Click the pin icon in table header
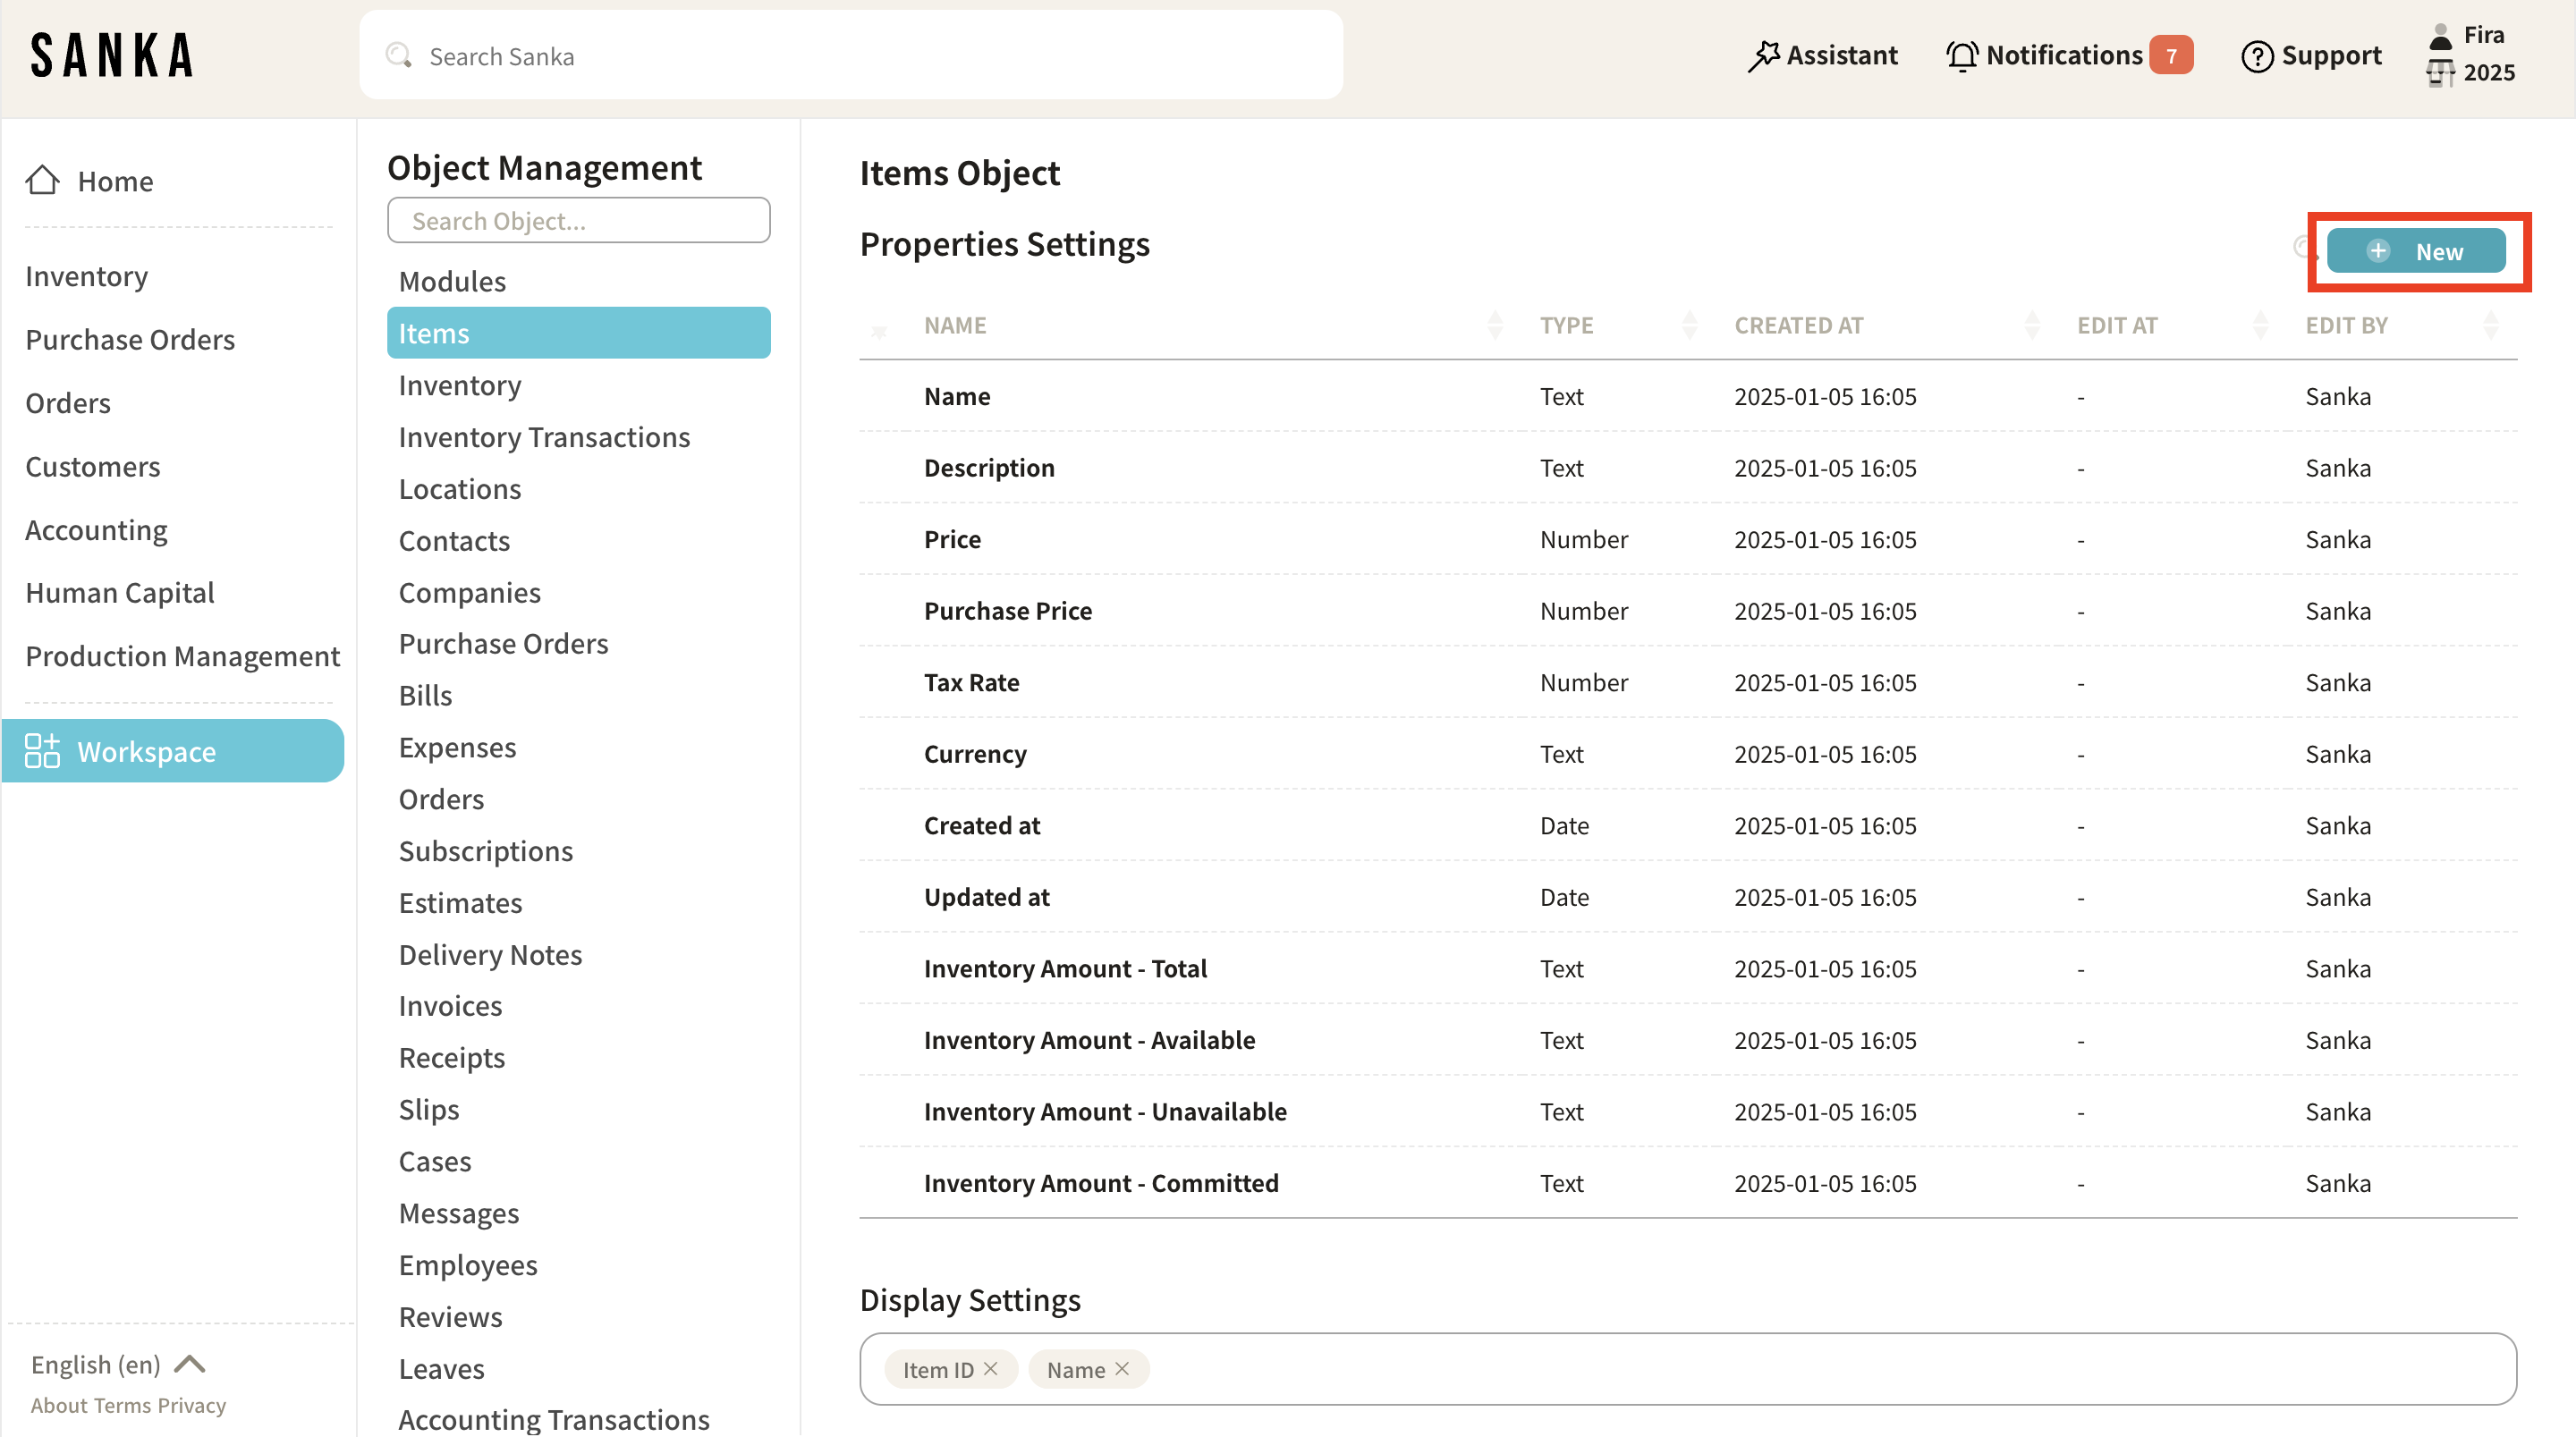Screen dimensions: 2576x1437 [x=879, y=331]
